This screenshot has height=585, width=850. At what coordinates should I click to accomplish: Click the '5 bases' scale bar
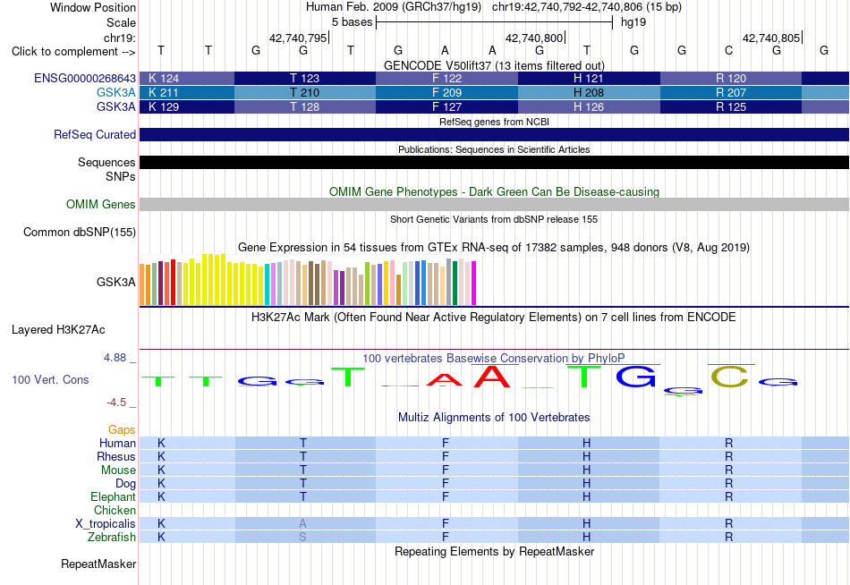pyautogui.click(x=494, y=22)
